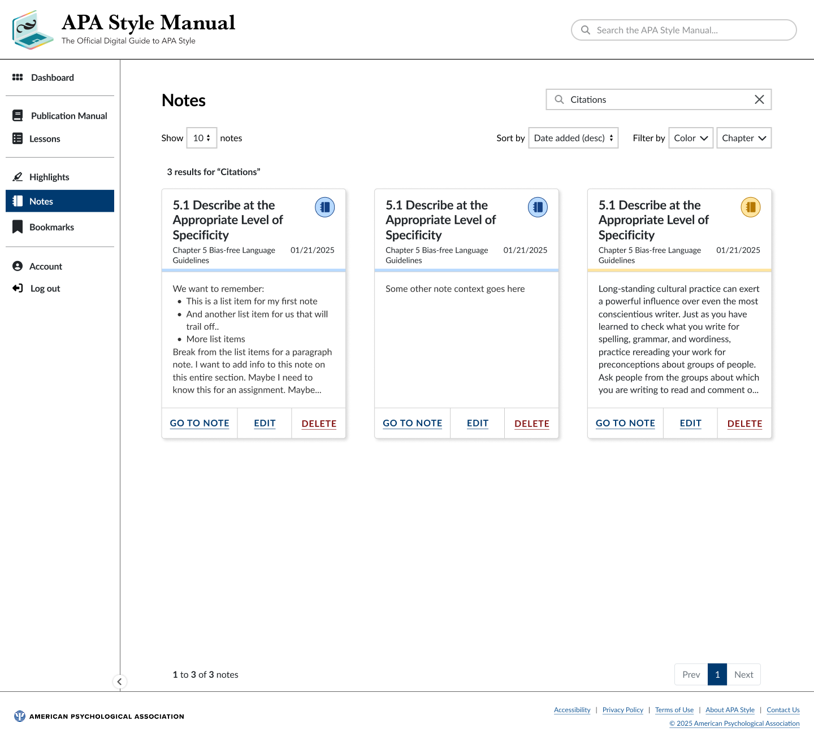Screen dimensions: 814x741
Task: Click the Lessons list icon
Action: 18,138
